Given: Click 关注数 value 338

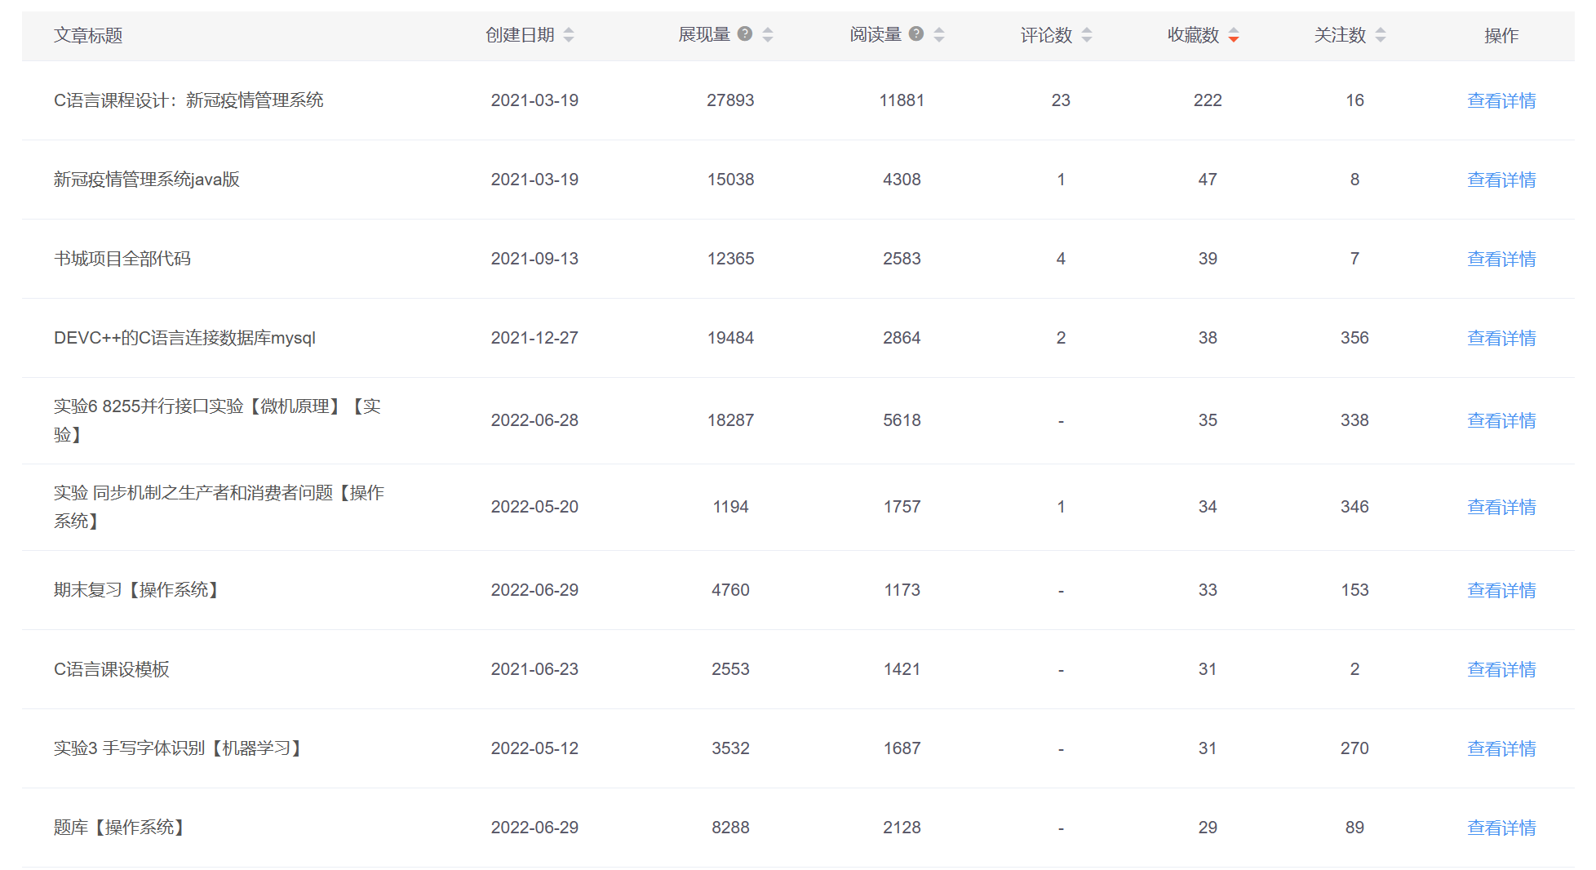Looking at the screenshot, I should tap(1354, 420).
